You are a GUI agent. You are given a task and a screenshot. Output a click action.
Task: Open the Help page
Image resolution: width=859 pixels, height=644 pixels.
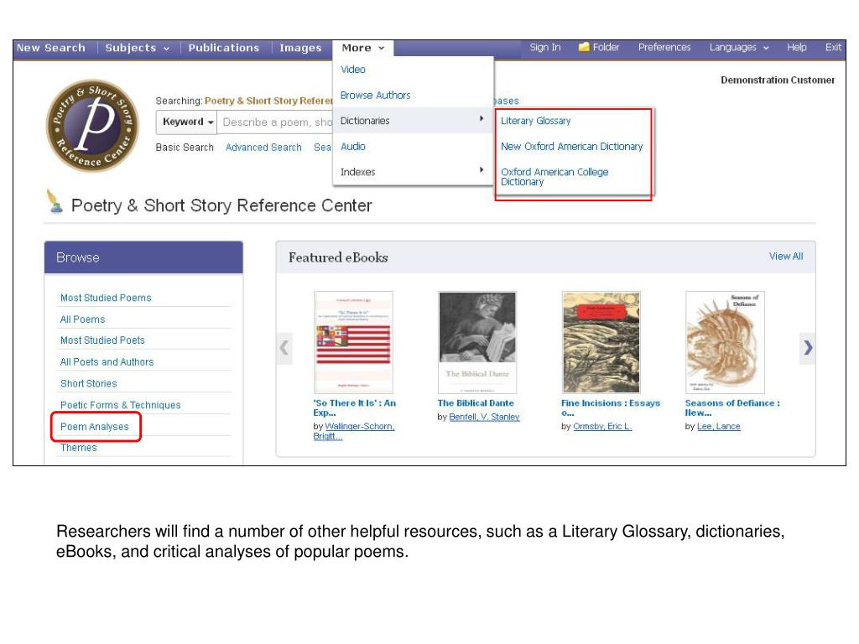pos(797,47)
